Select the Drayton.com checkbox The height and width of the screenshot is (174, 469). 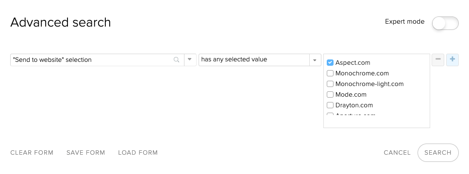coord(330,105)
